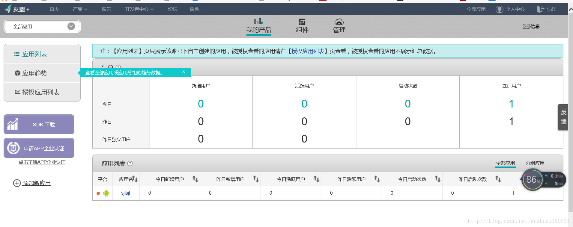Click the 平台 column header

tap(103, 179)
